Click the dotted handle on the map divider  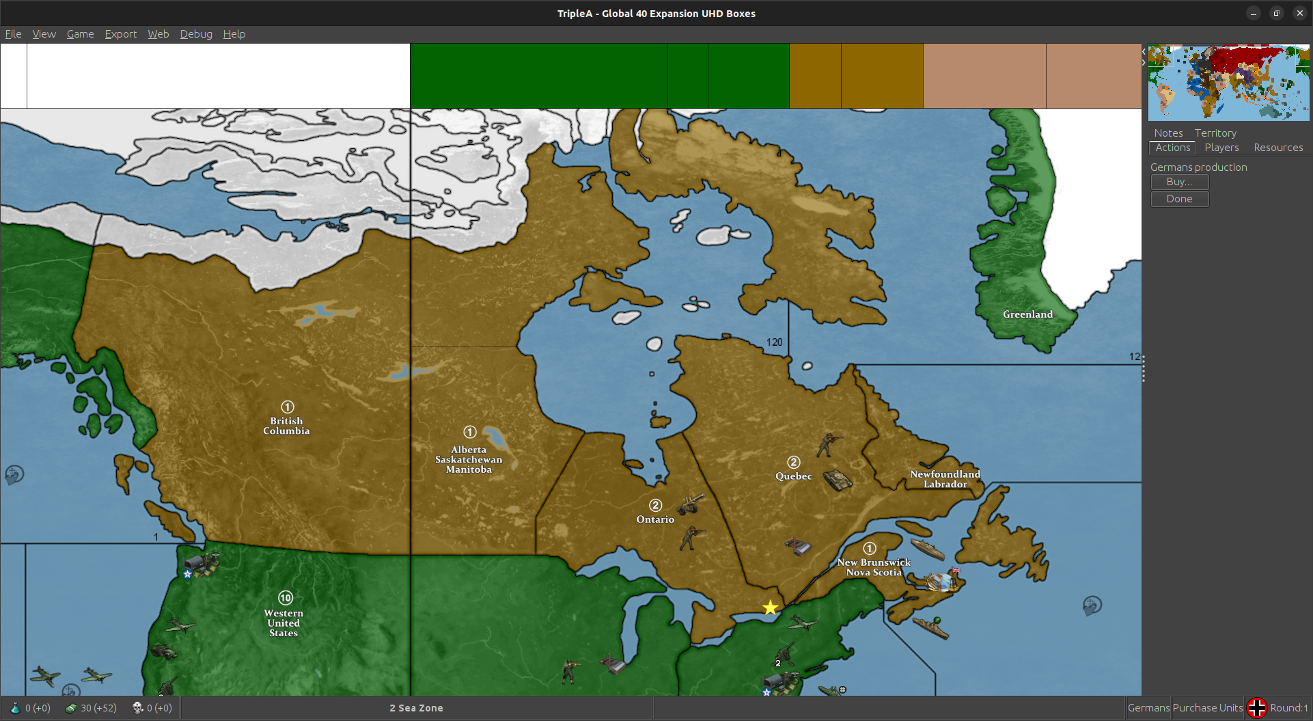click(1144, 369)
